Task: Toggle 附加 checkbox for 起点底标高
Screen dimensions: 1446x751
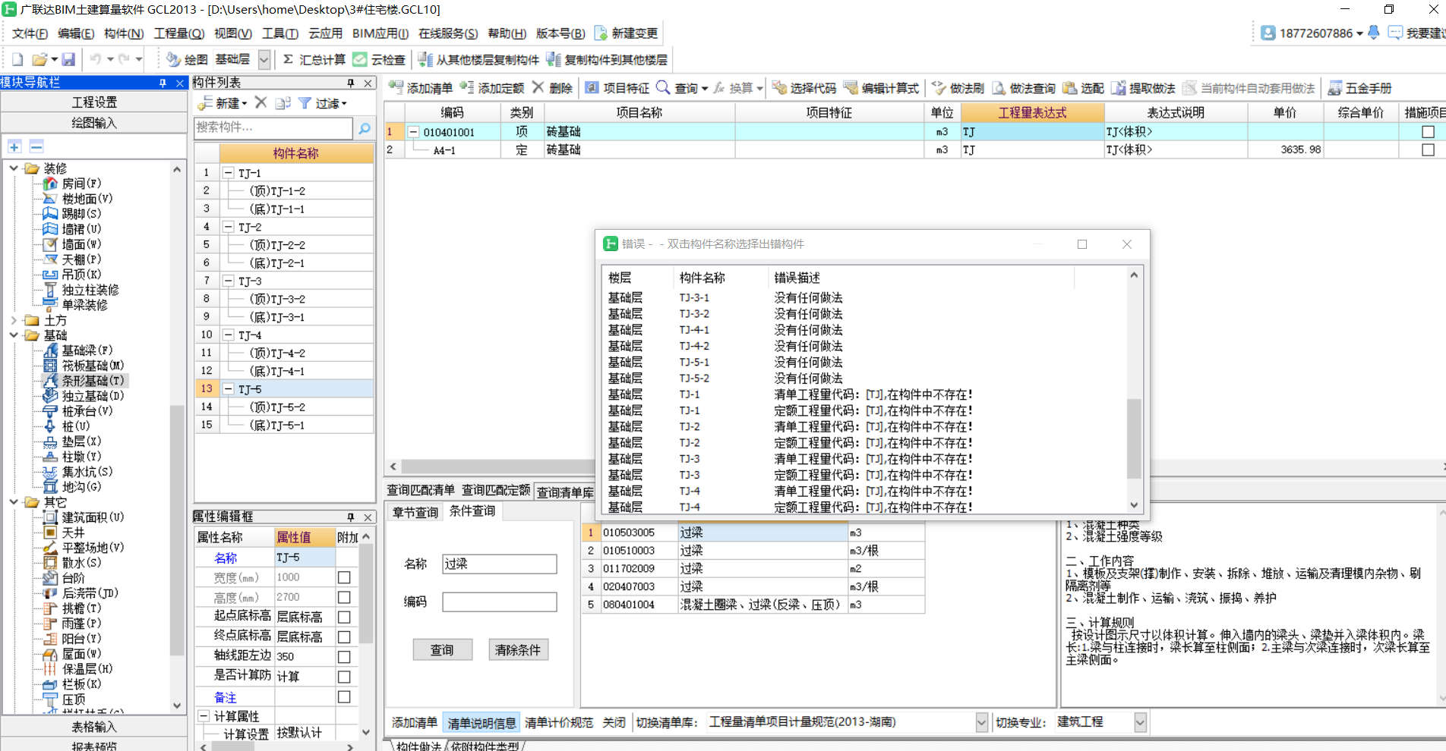Action: (x=344, y=617)
